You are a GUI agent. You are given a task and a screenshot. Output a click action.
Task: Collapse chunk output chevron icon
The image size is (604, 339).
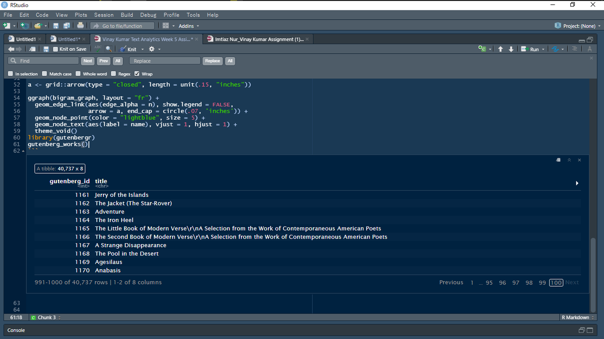pos(569,160)
